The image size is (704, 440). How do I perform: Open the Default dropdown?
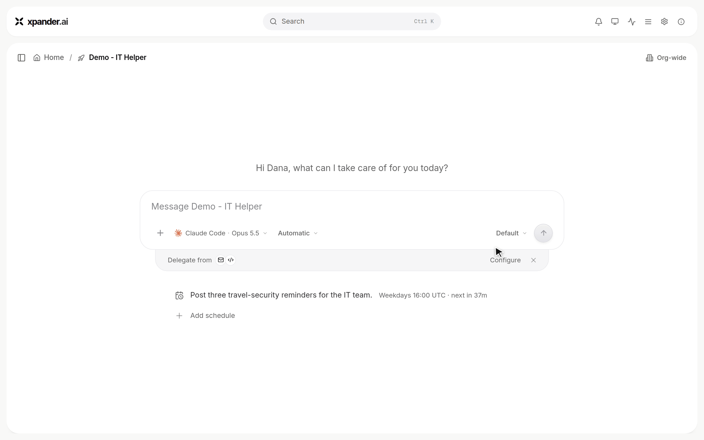click(511, 233)
